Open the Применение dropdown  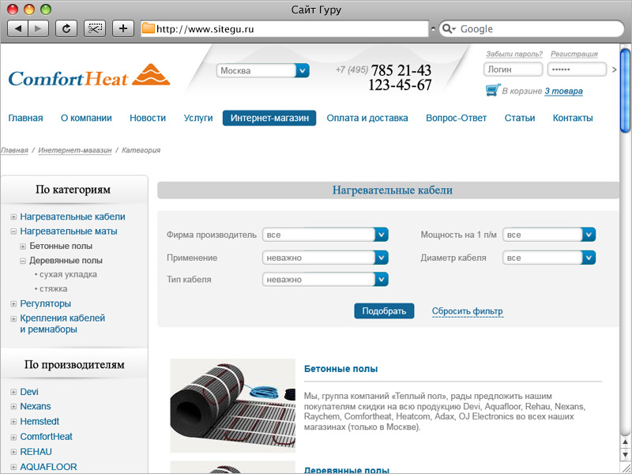(x=325, y=258)
